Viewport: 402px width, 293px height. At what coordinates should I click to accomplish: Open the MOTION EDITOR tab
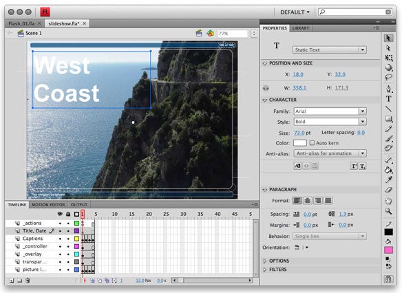[x=48, y=205]
